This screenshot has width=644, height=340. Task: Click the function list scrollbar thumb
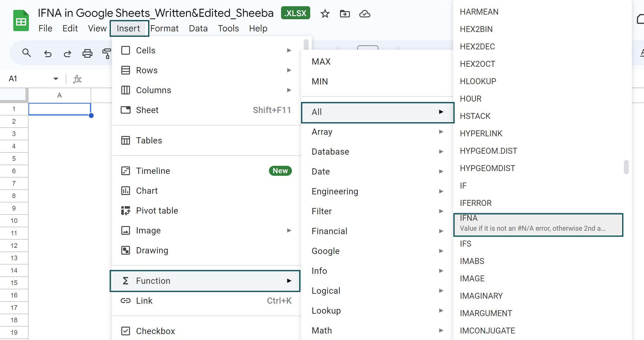626,167
